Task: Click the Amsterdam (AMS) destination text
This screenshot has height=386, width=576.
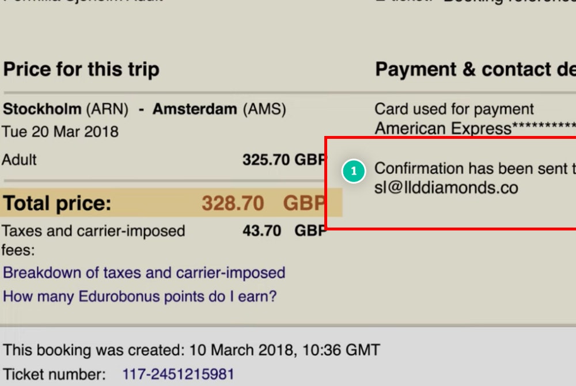Action: point(219,109)
